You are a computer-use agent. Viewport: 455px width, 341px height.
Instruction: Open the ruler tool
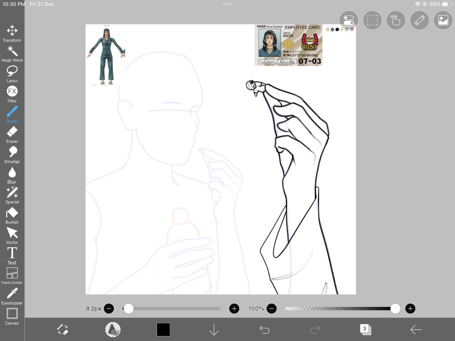420,20
